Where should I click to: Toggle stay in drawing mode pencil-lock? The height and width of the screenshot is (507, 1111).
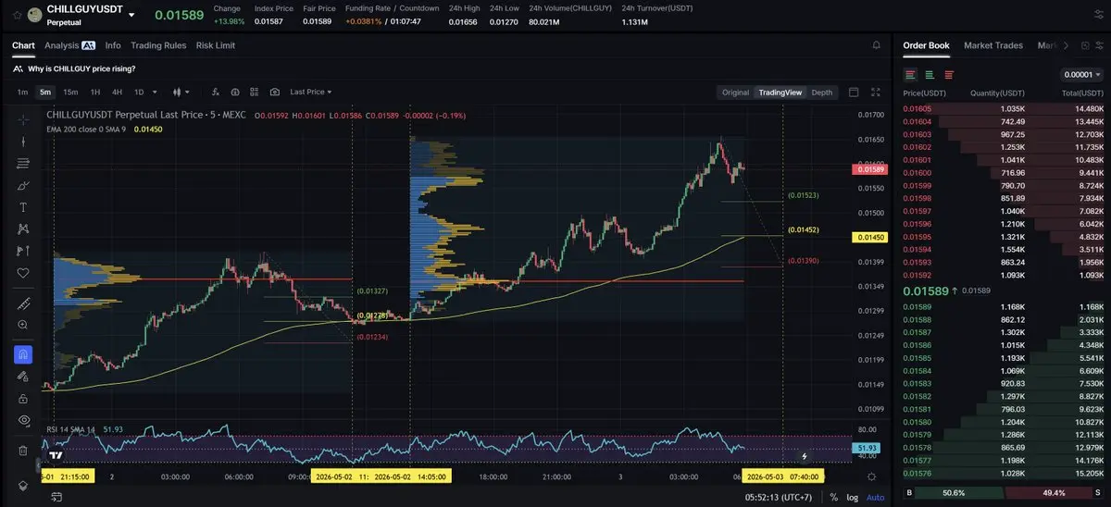coord(23,377)
